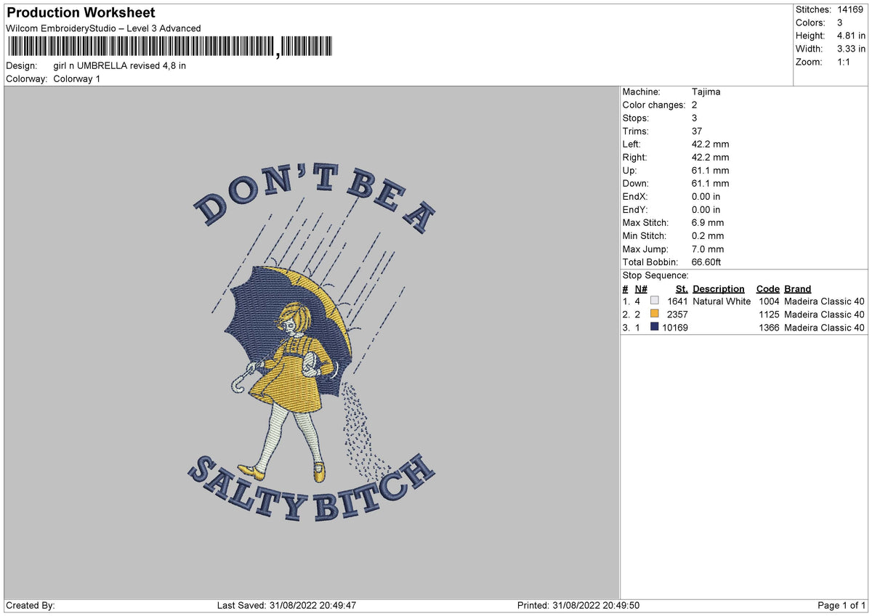Click the Machine value Tajima
This screenshot has height=616, width=872.
[x=706, y=92]
